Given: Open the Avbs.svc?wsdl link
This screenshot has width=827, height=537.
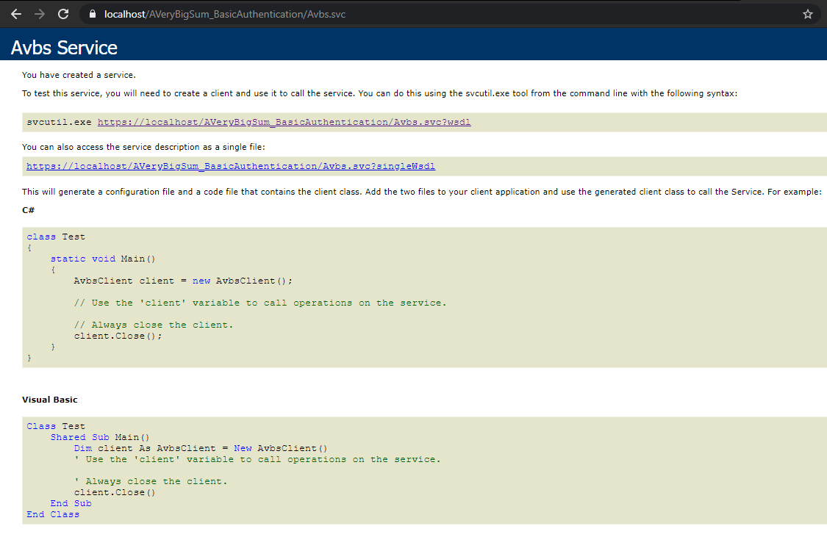Looking at the screenshot, I should [284, 122].
